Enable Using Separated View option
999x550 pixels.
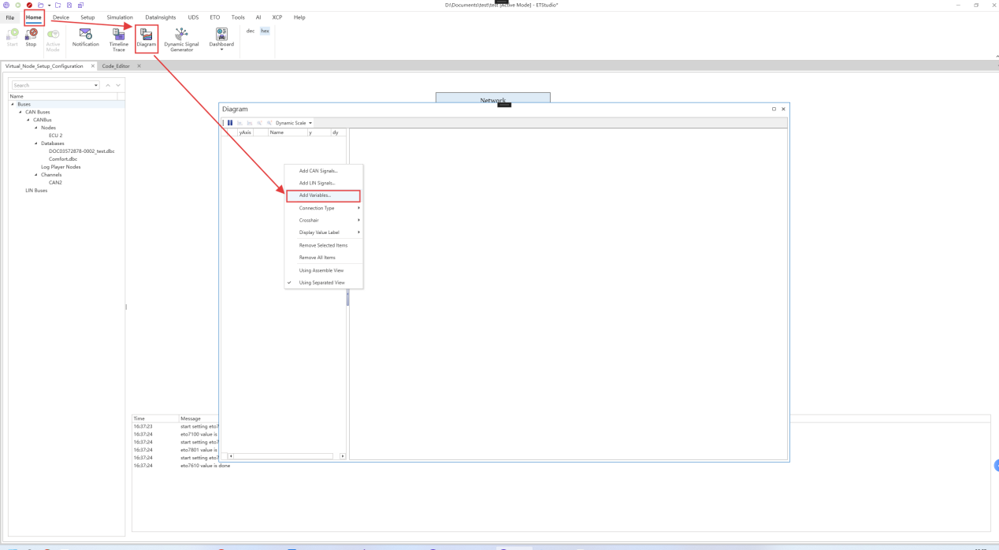(321, 283)
